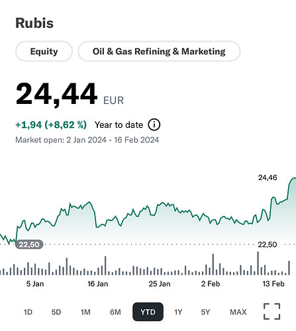Click the +1,94 (+8,62 %) change text
This screenshot has height=331, width=296.
pos(51,124)
